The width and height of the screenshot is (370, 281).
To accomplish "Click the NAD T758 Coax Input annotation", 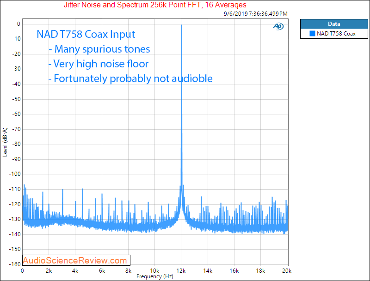I will click(86, 34).
